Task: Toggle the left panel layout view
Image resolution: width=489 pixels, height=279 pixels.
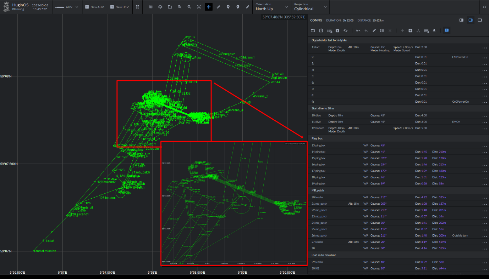Action: (461, 20)
